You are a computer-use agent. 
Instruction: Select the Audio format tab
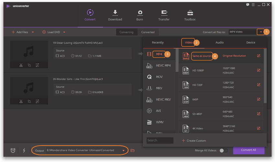pos(220,43)
